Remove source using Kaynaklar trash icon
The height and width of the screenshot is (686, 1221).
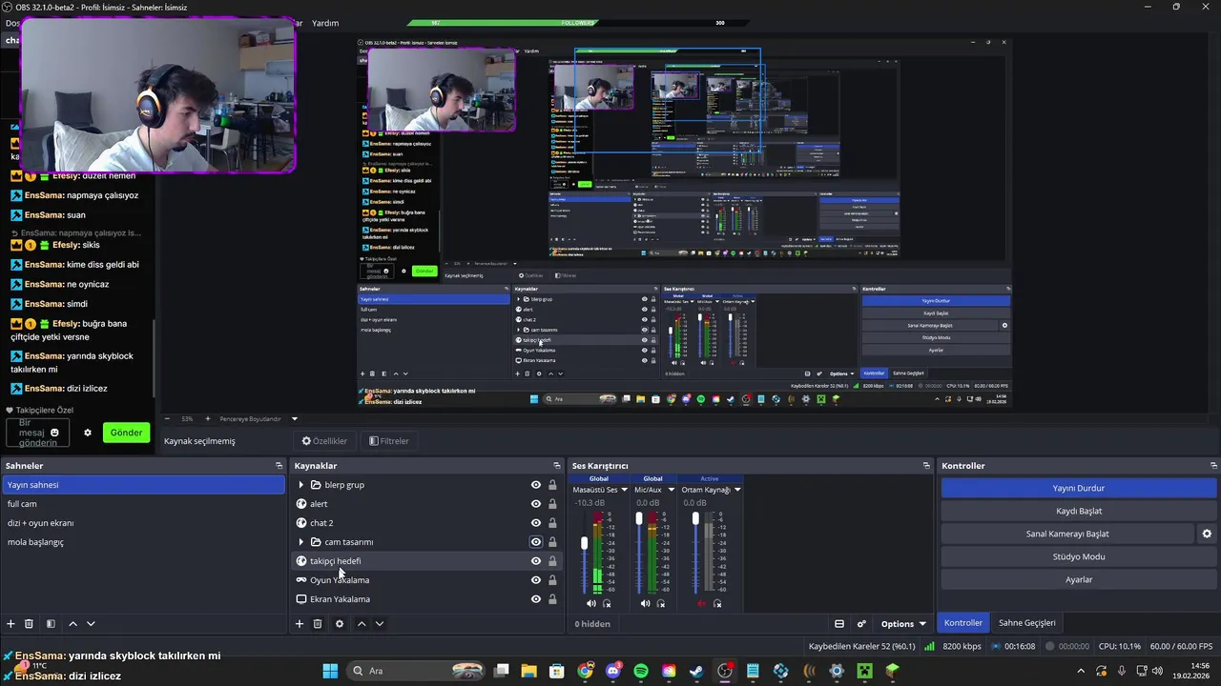click(x=318, y=624)
